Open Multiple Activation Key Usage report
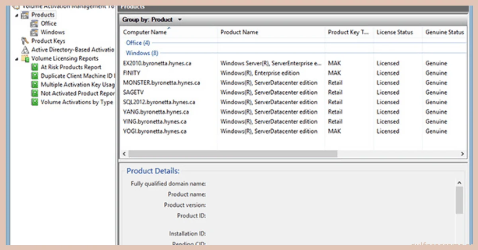 click(x=78, y=85)
